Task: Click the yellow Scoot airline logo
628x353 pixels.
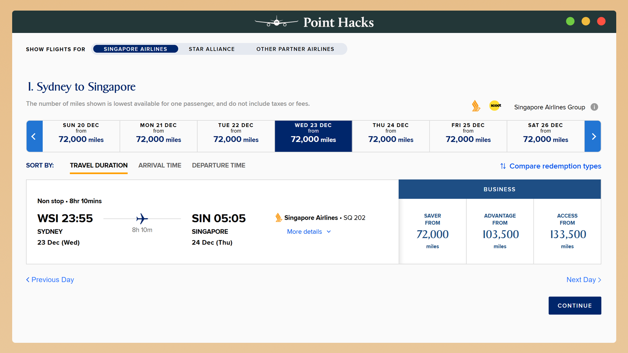Action: pos(495,106)
